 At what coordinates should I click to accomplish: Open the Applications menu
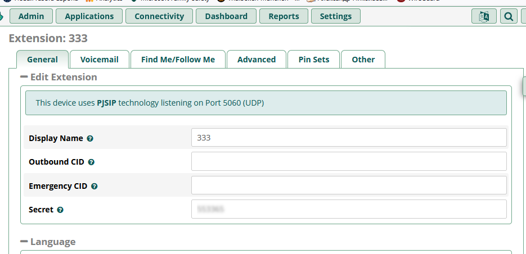point(89,16)
